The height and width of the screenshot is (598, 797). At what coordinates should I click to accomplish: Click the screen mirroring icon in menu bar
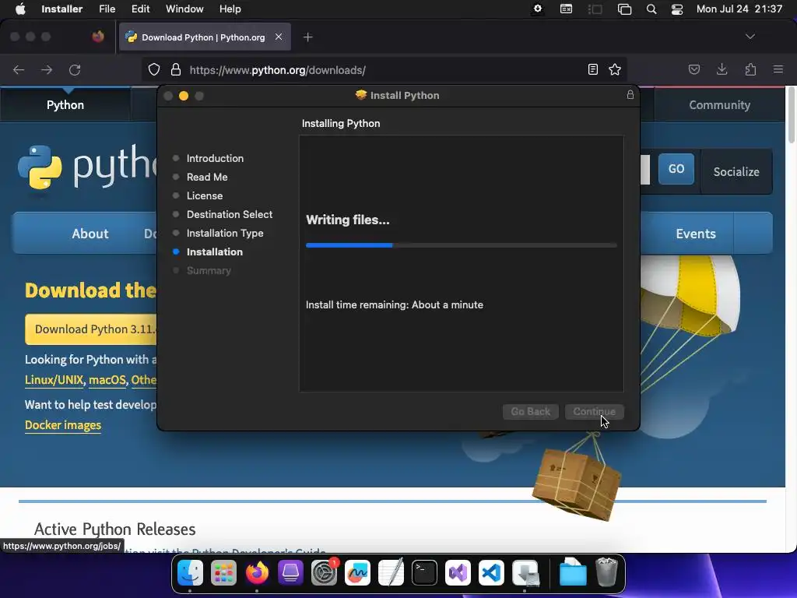[x=624, y=9]
